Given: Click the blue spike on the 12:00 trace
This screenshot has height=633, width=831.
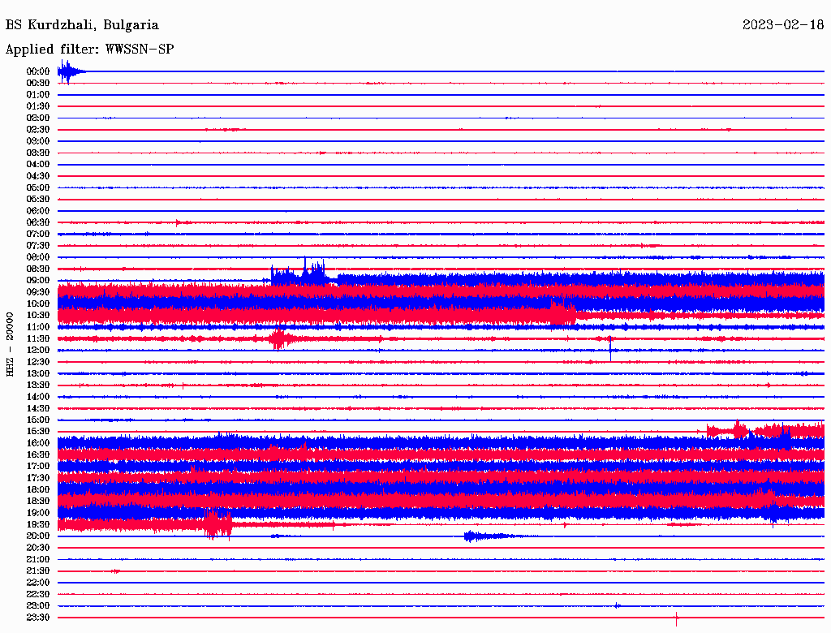Looking at the screenshot, I should point(610,350).
